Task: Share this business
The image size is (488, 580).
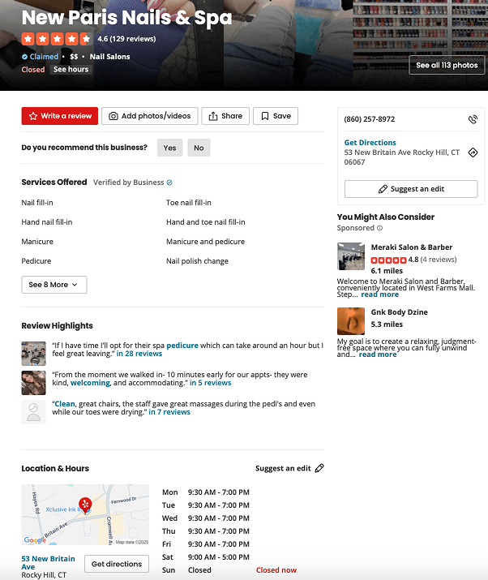Action: [225, 116]
